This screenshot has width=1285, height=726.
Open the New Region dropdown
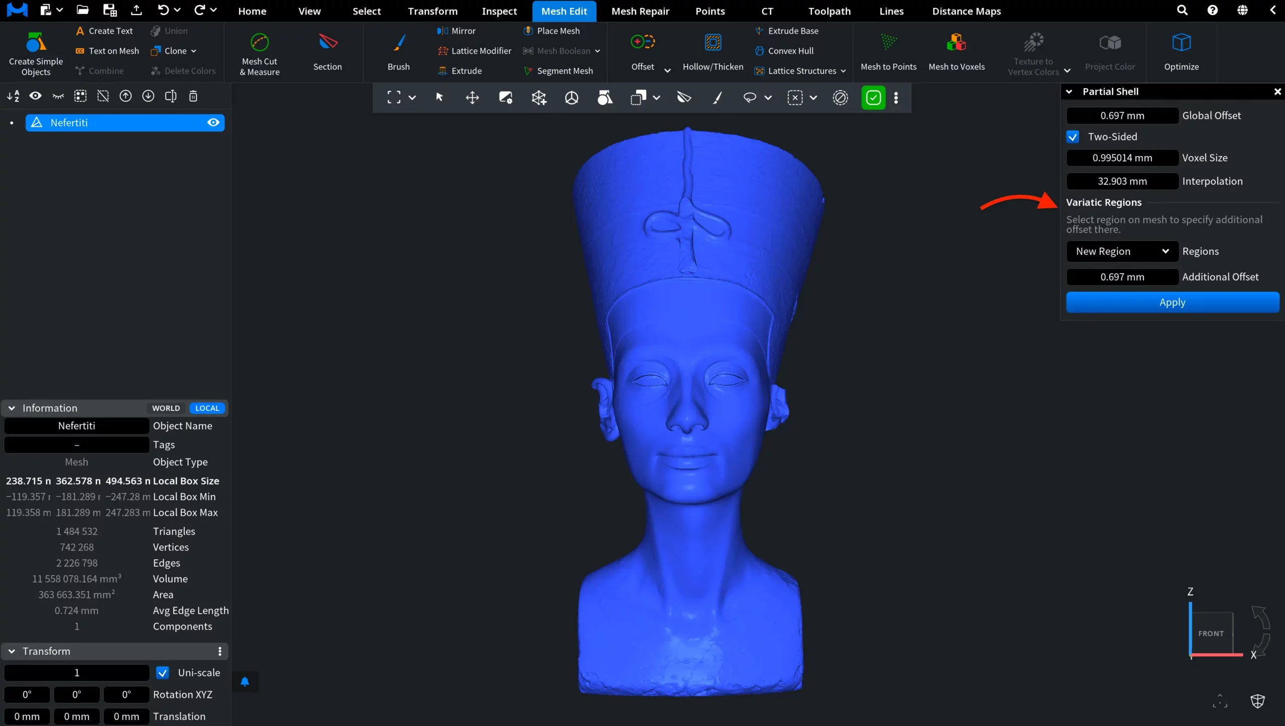[1122, 251]
